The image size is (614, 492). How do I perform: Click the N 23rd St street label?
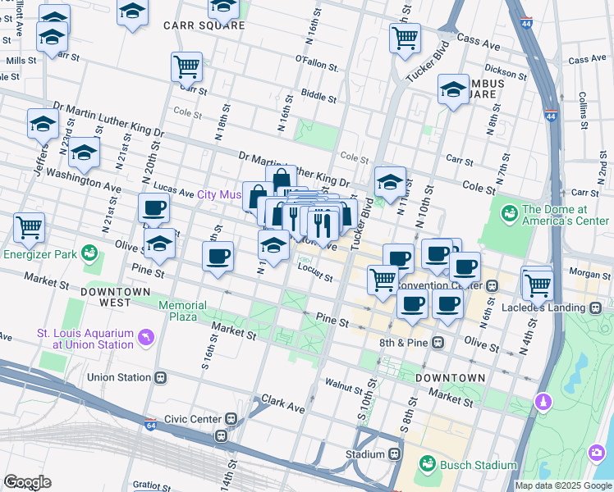(66, 136)
